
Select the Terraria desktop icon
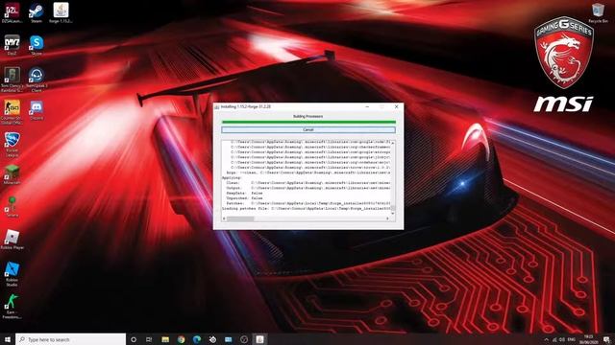click(x=12, y=207)
